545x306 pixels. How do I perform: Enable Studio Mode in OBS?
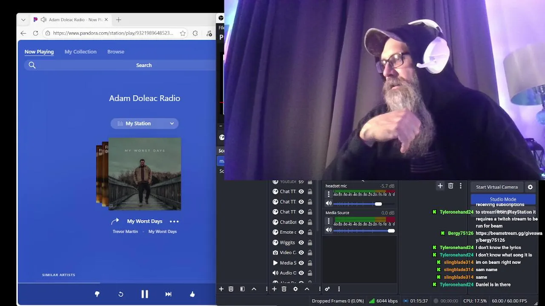[x=503, y=199]
